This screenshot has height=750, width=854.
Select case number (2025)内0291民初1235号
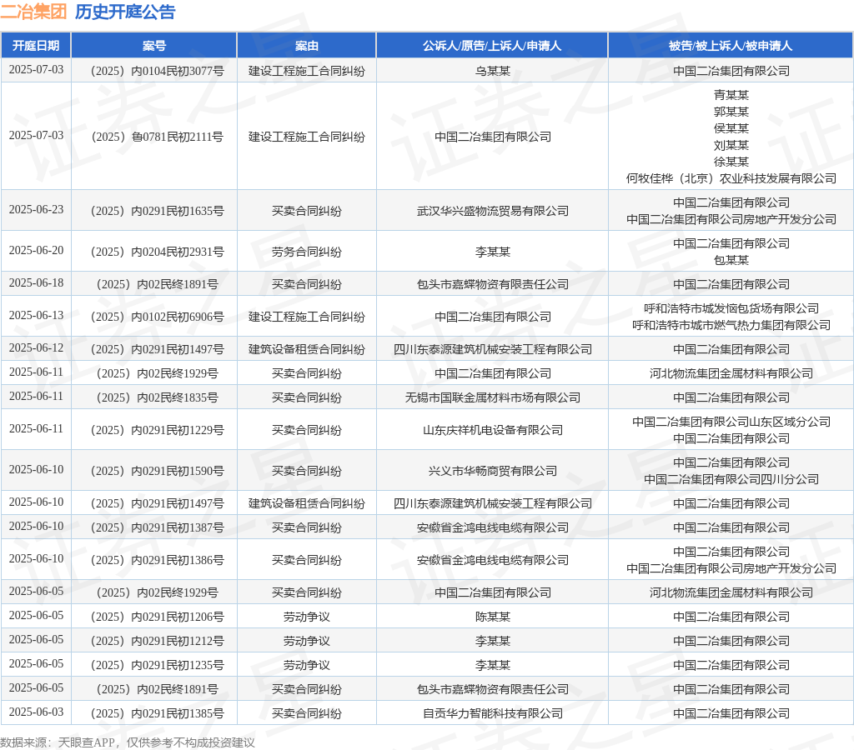[x=158, y=665]
